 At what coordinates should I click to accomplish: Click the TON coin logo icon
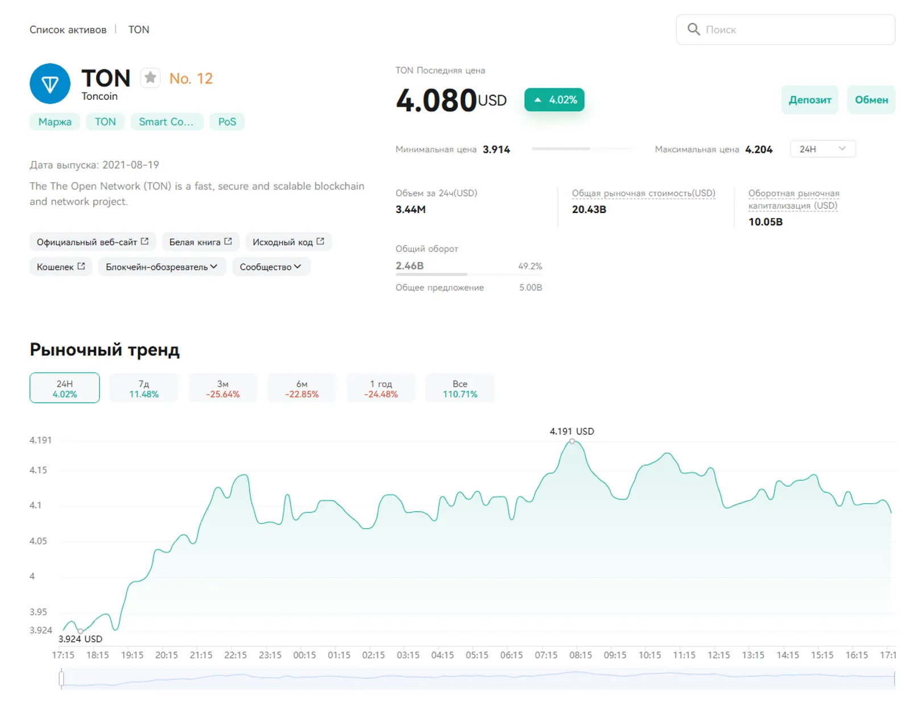click(50, 83)
